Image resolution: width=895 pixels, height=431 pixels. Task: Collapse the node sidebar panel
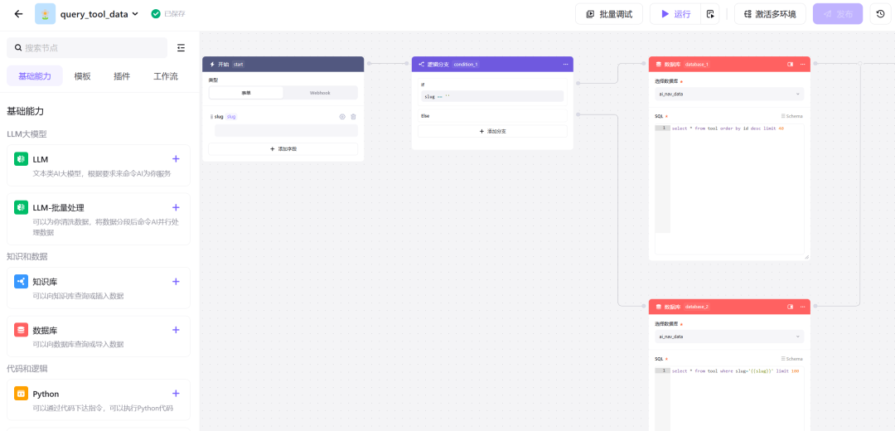181,48
